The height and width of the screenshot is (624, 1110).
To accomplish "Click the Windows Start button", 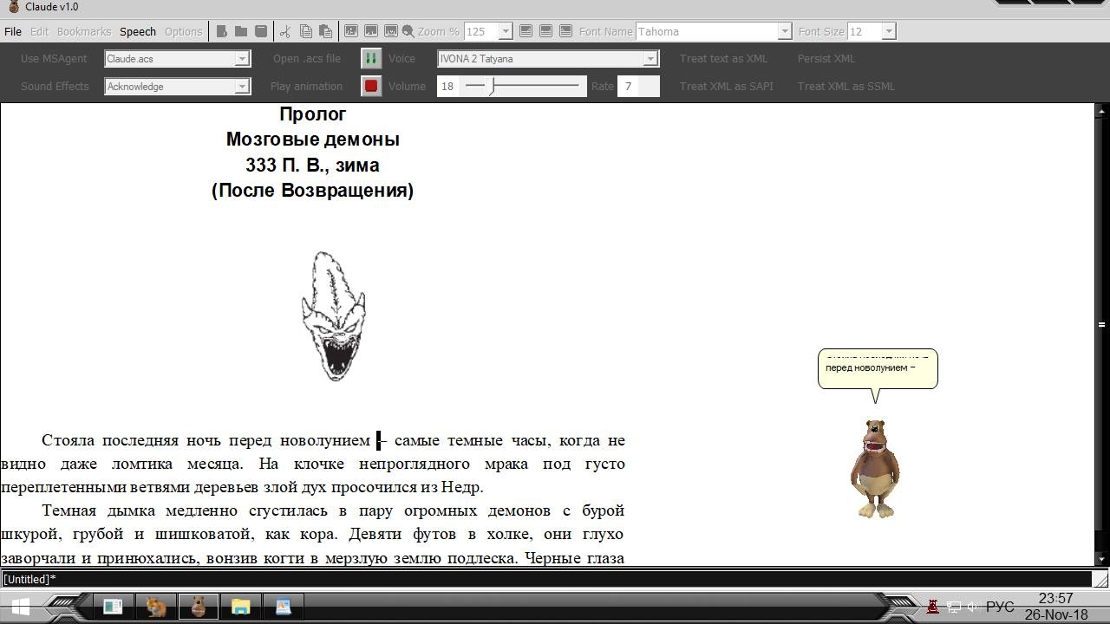I will pos(21,607).
